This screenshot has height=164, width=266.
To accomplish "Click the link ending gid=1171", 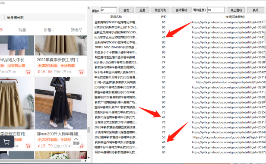I will tap(228, 92).
